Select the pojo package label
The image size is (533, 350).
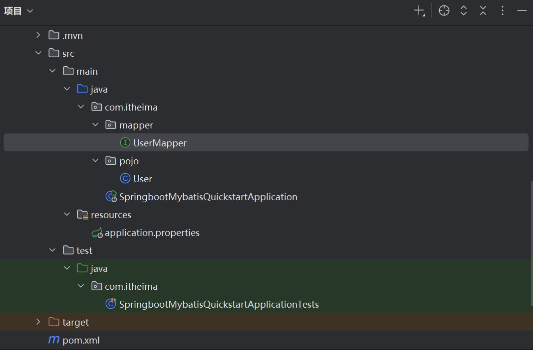point(129,161)
